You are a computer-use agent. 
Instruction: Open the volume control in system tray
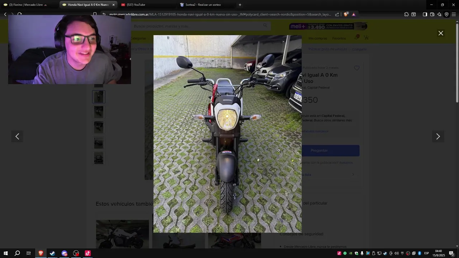(x=397, y=253)
